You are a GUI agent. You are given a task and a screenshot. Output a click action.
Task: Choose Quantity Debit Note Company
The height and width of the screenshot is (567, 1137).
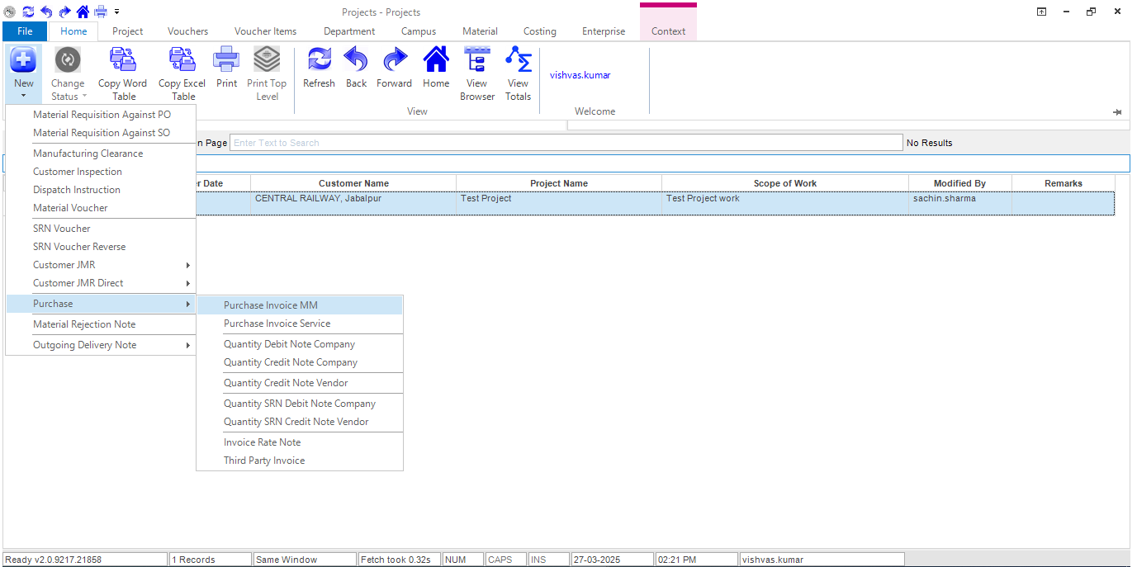click(289, 344)
